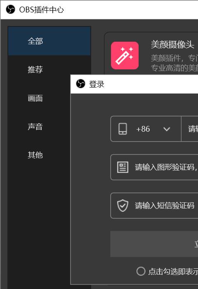Viewport: 198px width, 289px height.
Task: Open the 美颜摄像头 magic wand plugin icon
Action: 125,55
